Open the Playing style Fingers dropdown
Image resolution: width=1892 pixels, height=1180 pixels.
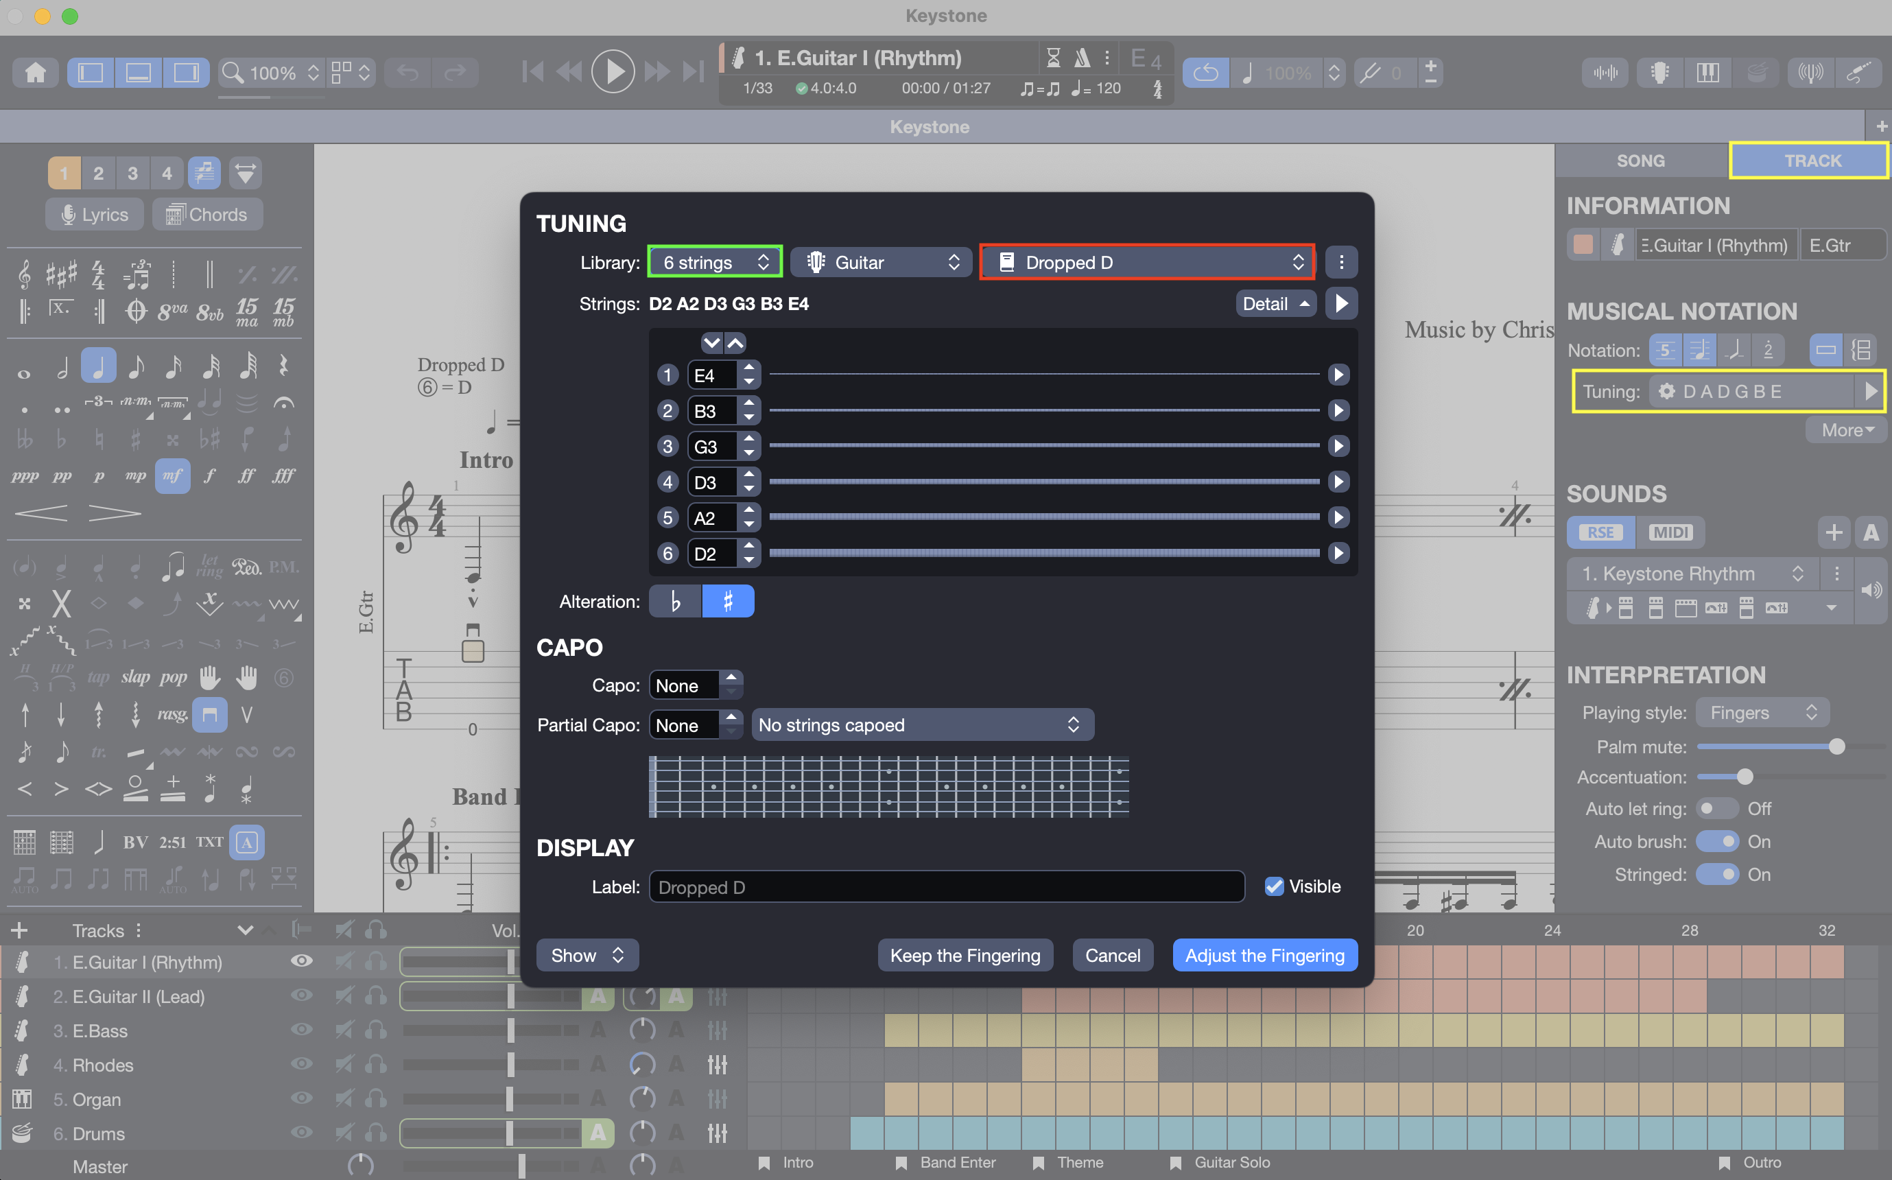click(x=1762, y=713)
